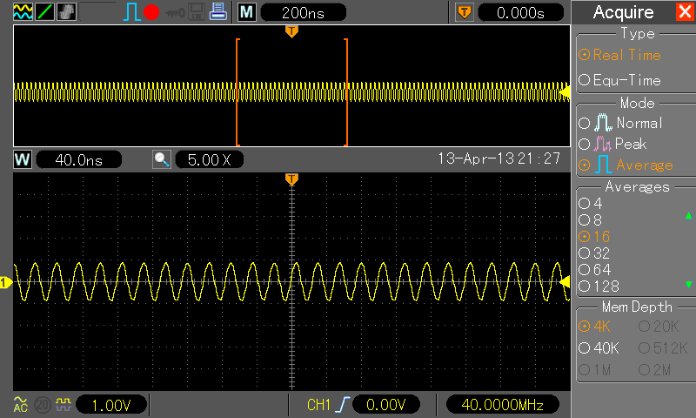The image size is (696, 418).
Task: Select Equ-Time acquisition type
Action: point(620,80)
